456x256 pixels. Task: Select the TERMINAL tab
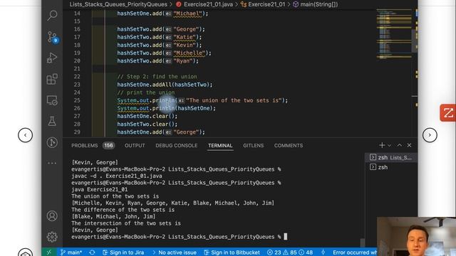pos(220,145)
